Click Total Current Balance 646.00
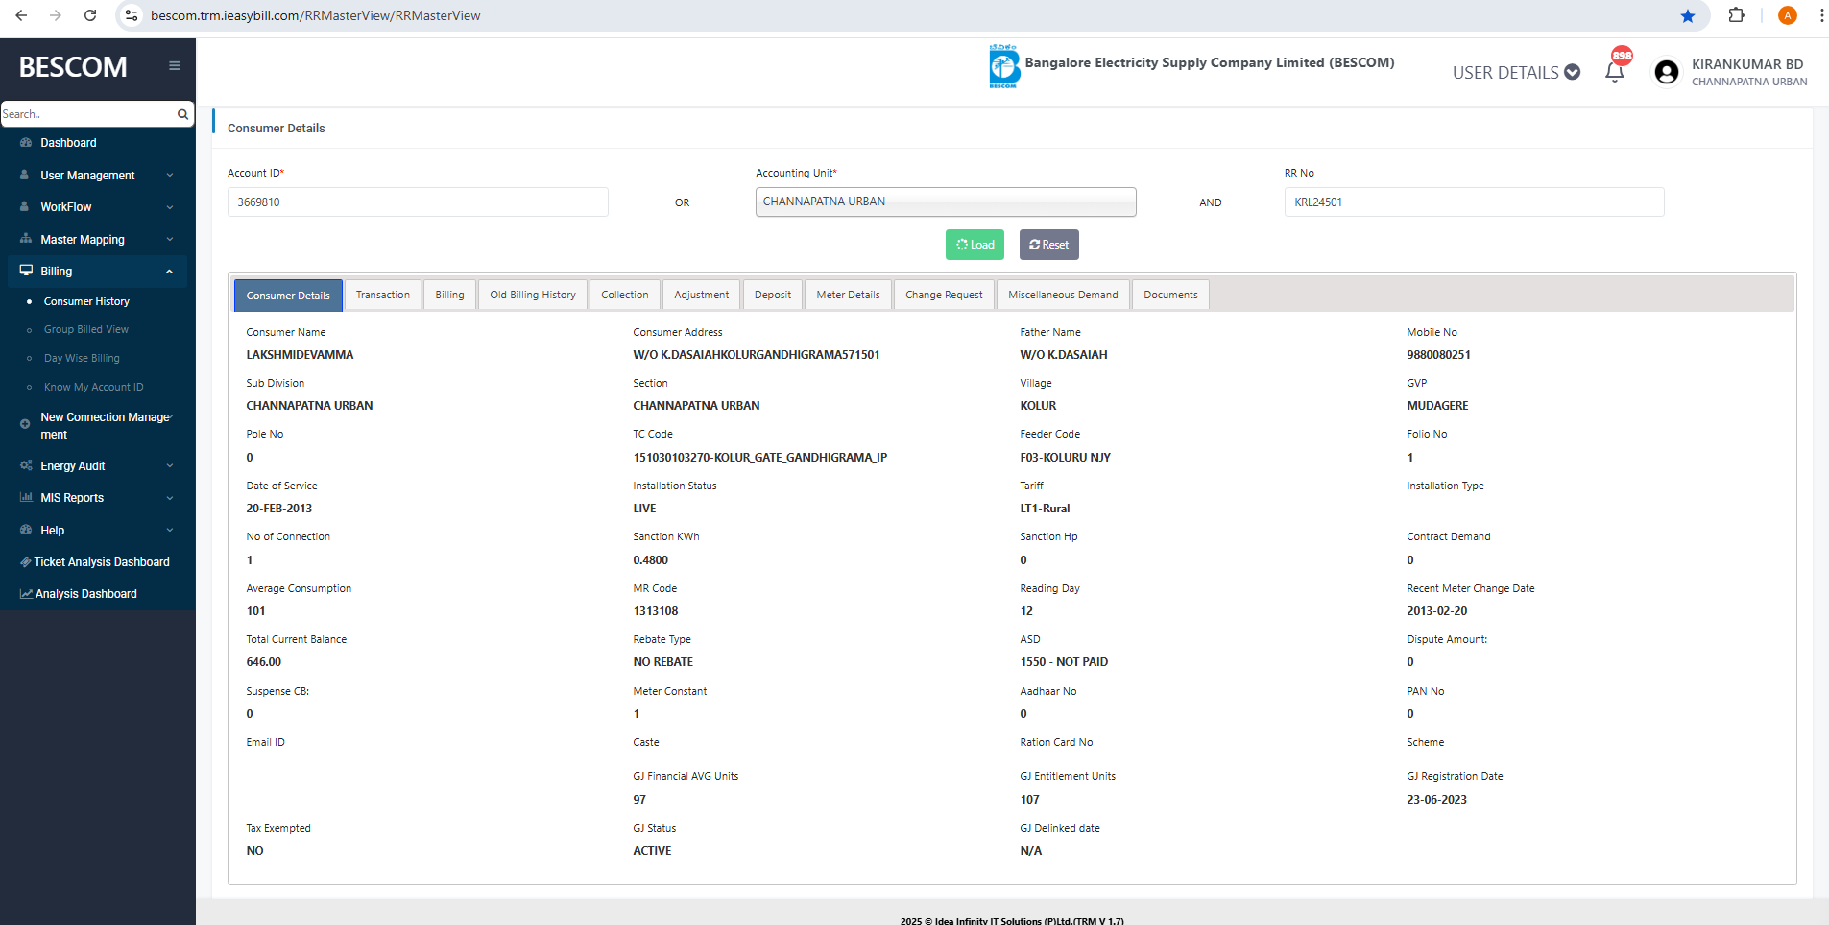This screenshot has height=925, width=1829. [x=264, y=662]
